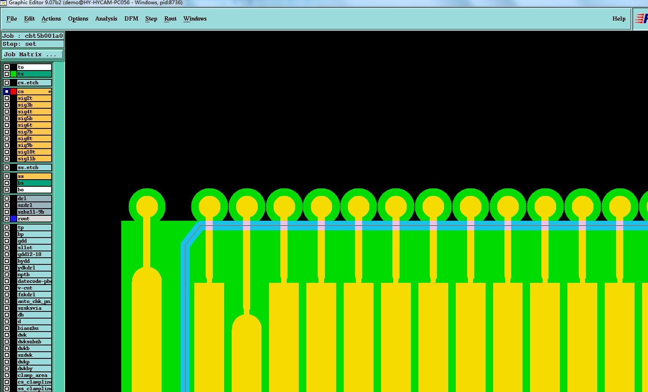
Task: Toggle the checkbox for layer to
Action: 7,67
